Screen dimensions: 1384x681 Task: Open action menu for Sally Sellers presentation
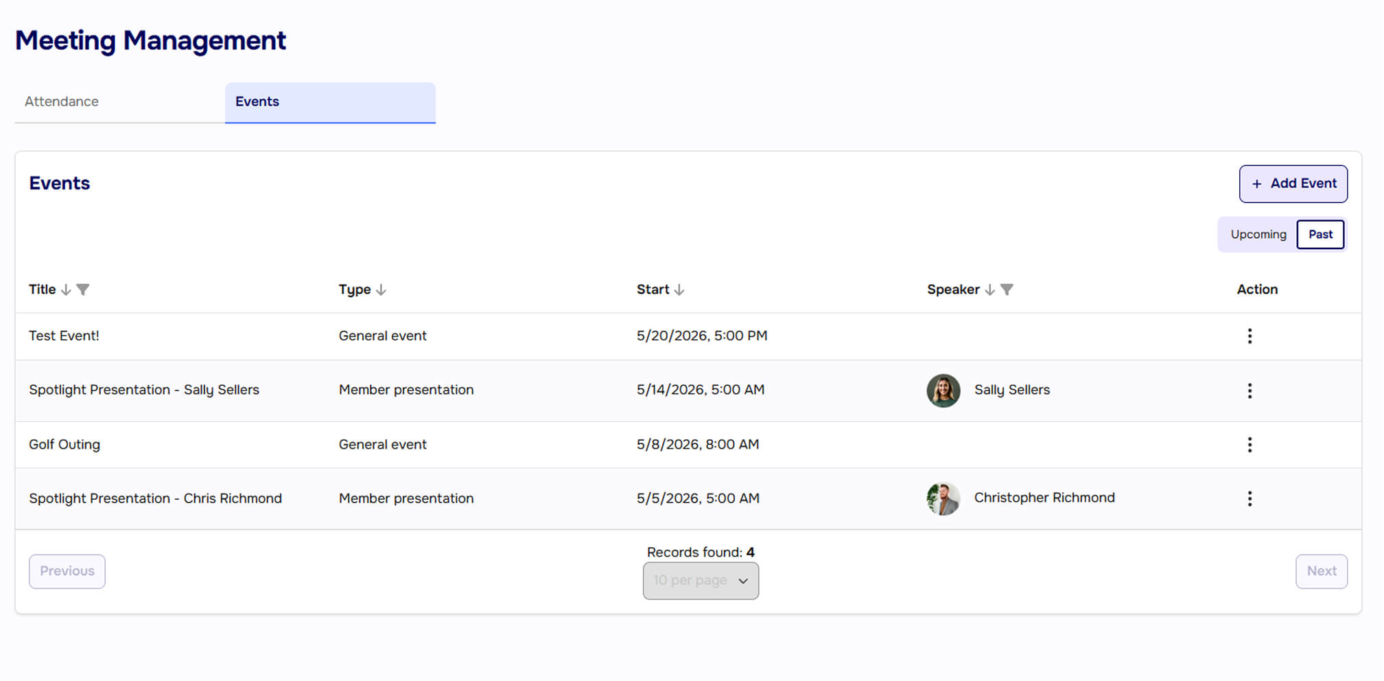point(1250,391)
